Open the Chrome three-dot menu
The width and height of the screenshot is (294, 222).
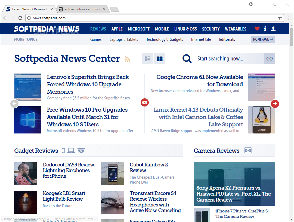(x=289, y=18)
